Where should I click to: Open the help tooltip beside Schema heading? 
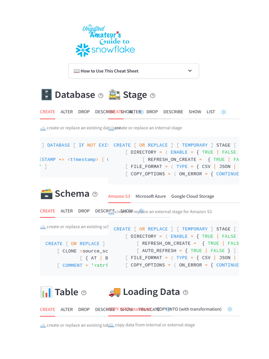95,194
